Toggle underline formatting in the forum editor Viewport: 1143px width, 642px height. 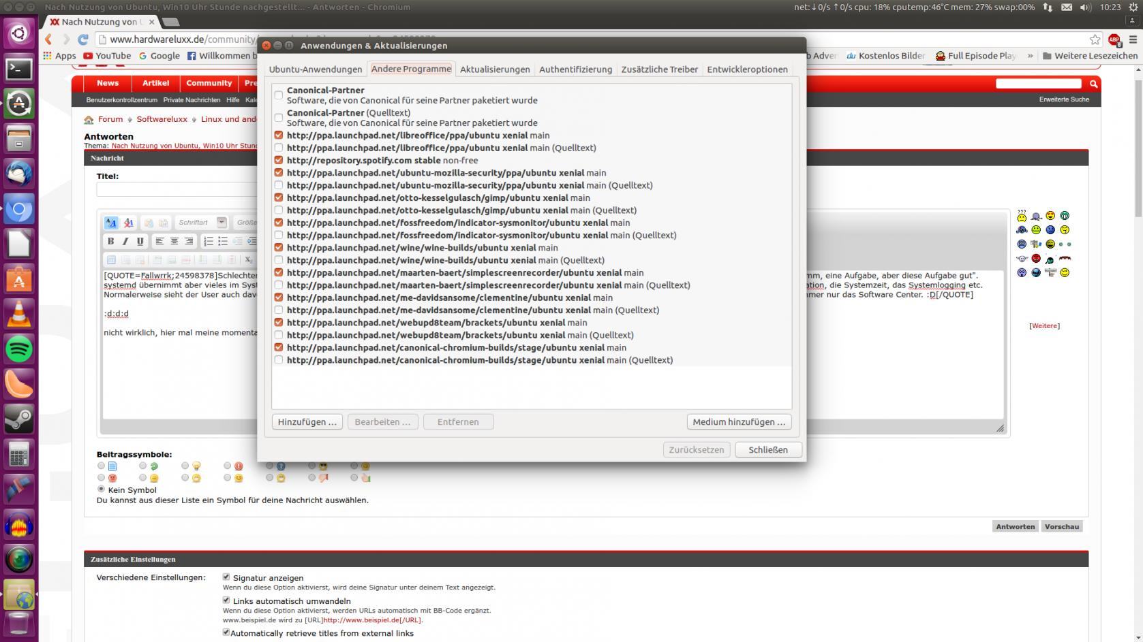click(x=140, y=241)
